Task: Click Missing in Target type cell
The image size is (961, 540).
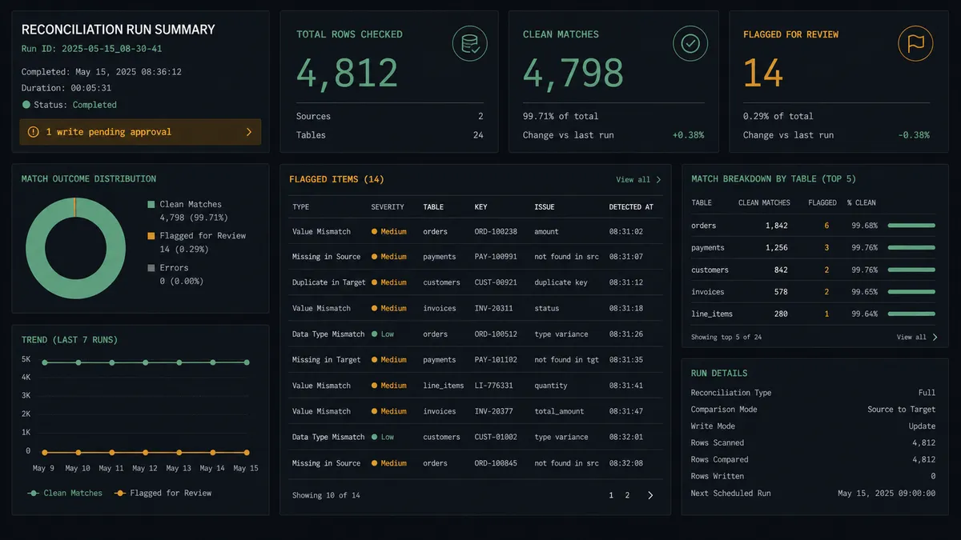Action: point(326,360)
